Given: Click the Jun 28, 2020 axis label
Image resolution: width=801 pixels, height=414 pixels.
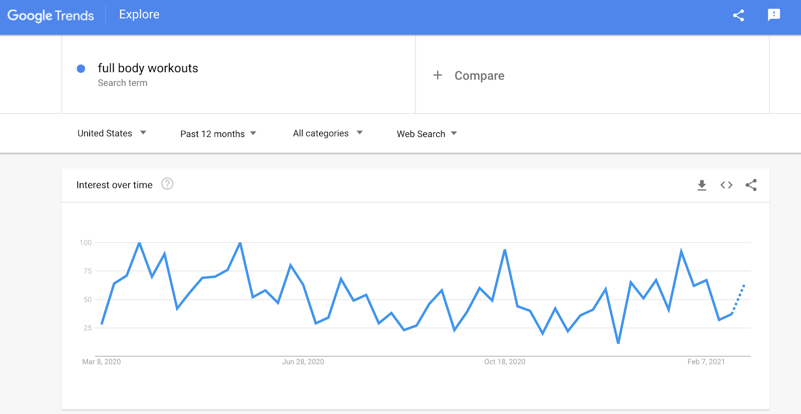Looking at the screenshot, I should pos(303,361).
